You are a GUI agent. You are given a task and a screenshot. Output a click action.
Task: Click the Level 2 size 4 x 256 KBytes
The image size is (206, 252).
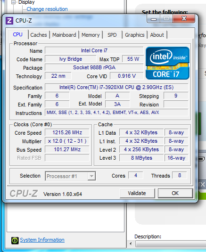(141, 149)
